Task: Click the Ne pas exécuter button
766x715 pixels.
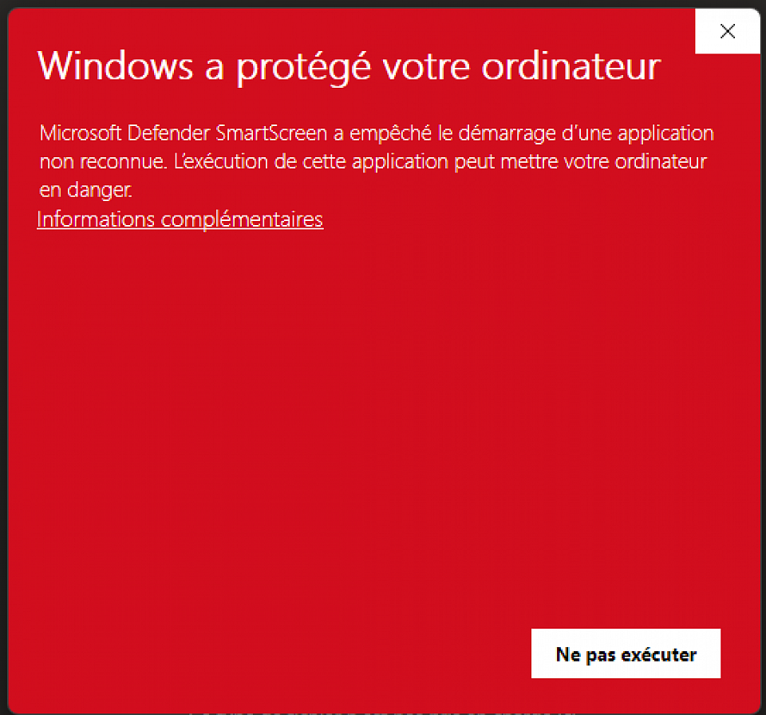Action: [626, 654]
